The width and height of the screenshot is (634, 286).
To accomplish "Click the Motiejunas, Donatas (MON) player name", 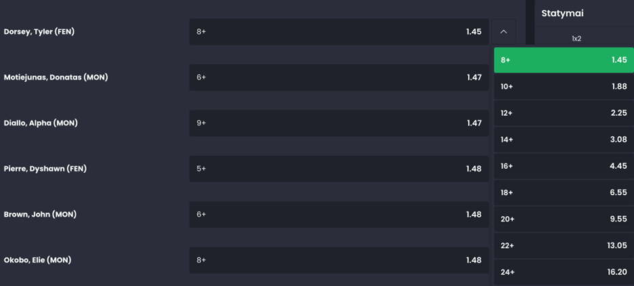I will pyautogui.click(x=56, y=77).
